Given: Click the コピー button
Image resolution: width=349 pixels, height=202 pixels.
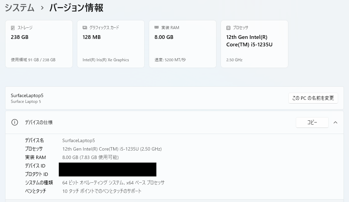Looking at the screenshot, I should pyautogui.click(x=312, y=122).
